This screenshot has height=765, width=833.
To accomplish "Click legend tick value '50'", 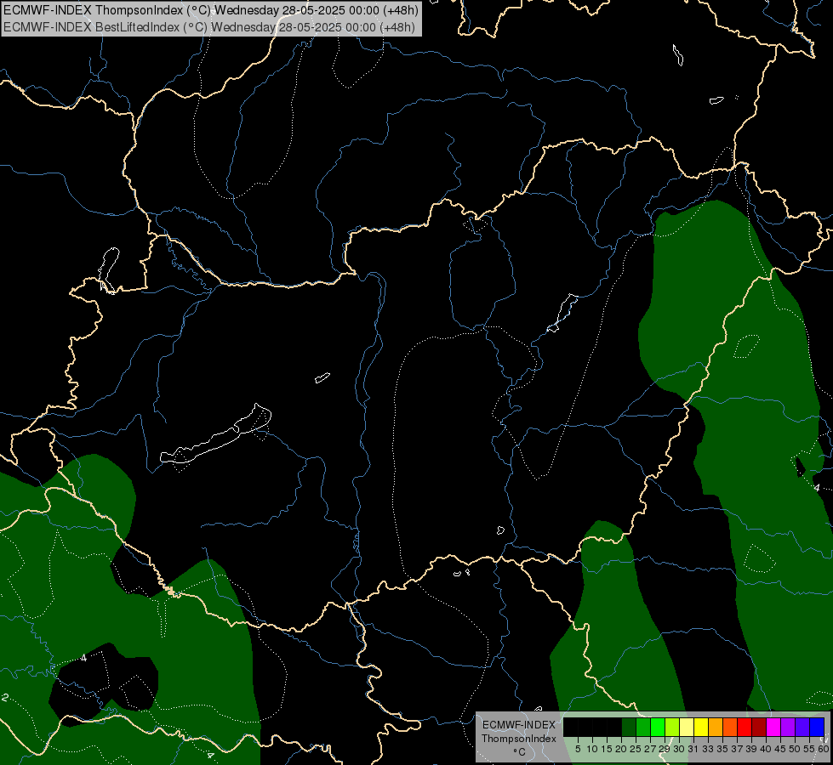I will point(794,749).
